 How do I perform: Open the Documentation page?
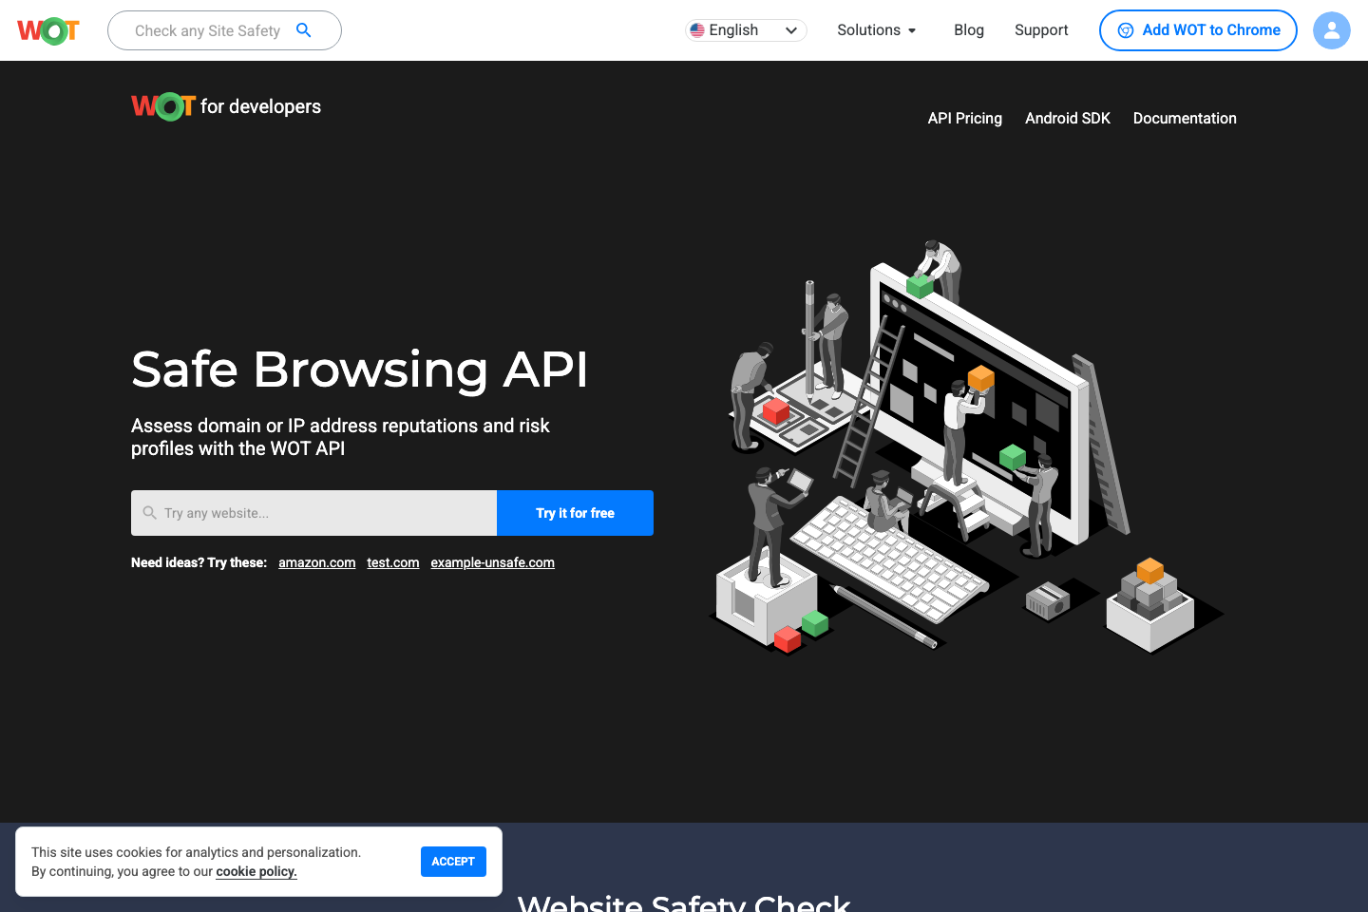tap(1185, 118)
